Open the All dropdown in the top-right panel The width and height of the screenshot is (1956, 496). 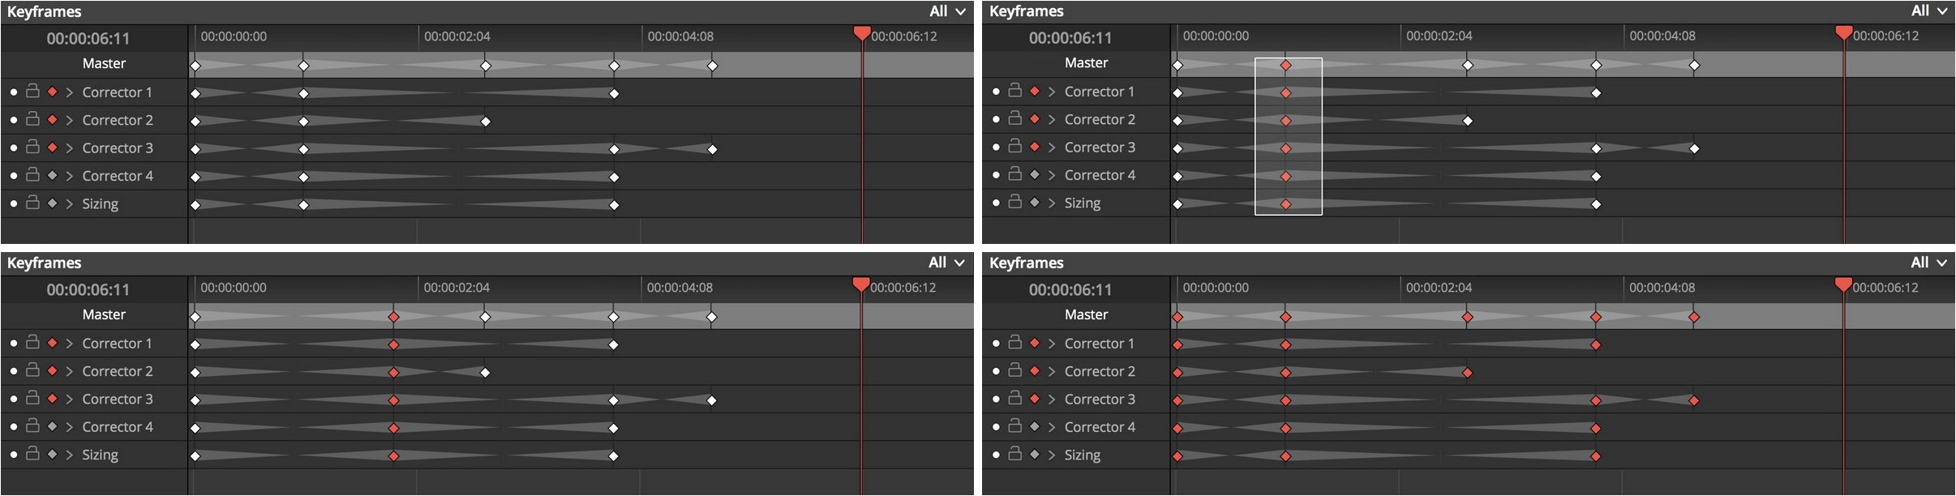point(1928,11)
